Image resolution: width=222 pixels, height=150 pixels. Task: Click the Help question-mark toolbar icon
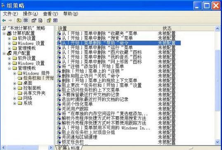coord(49,21)
